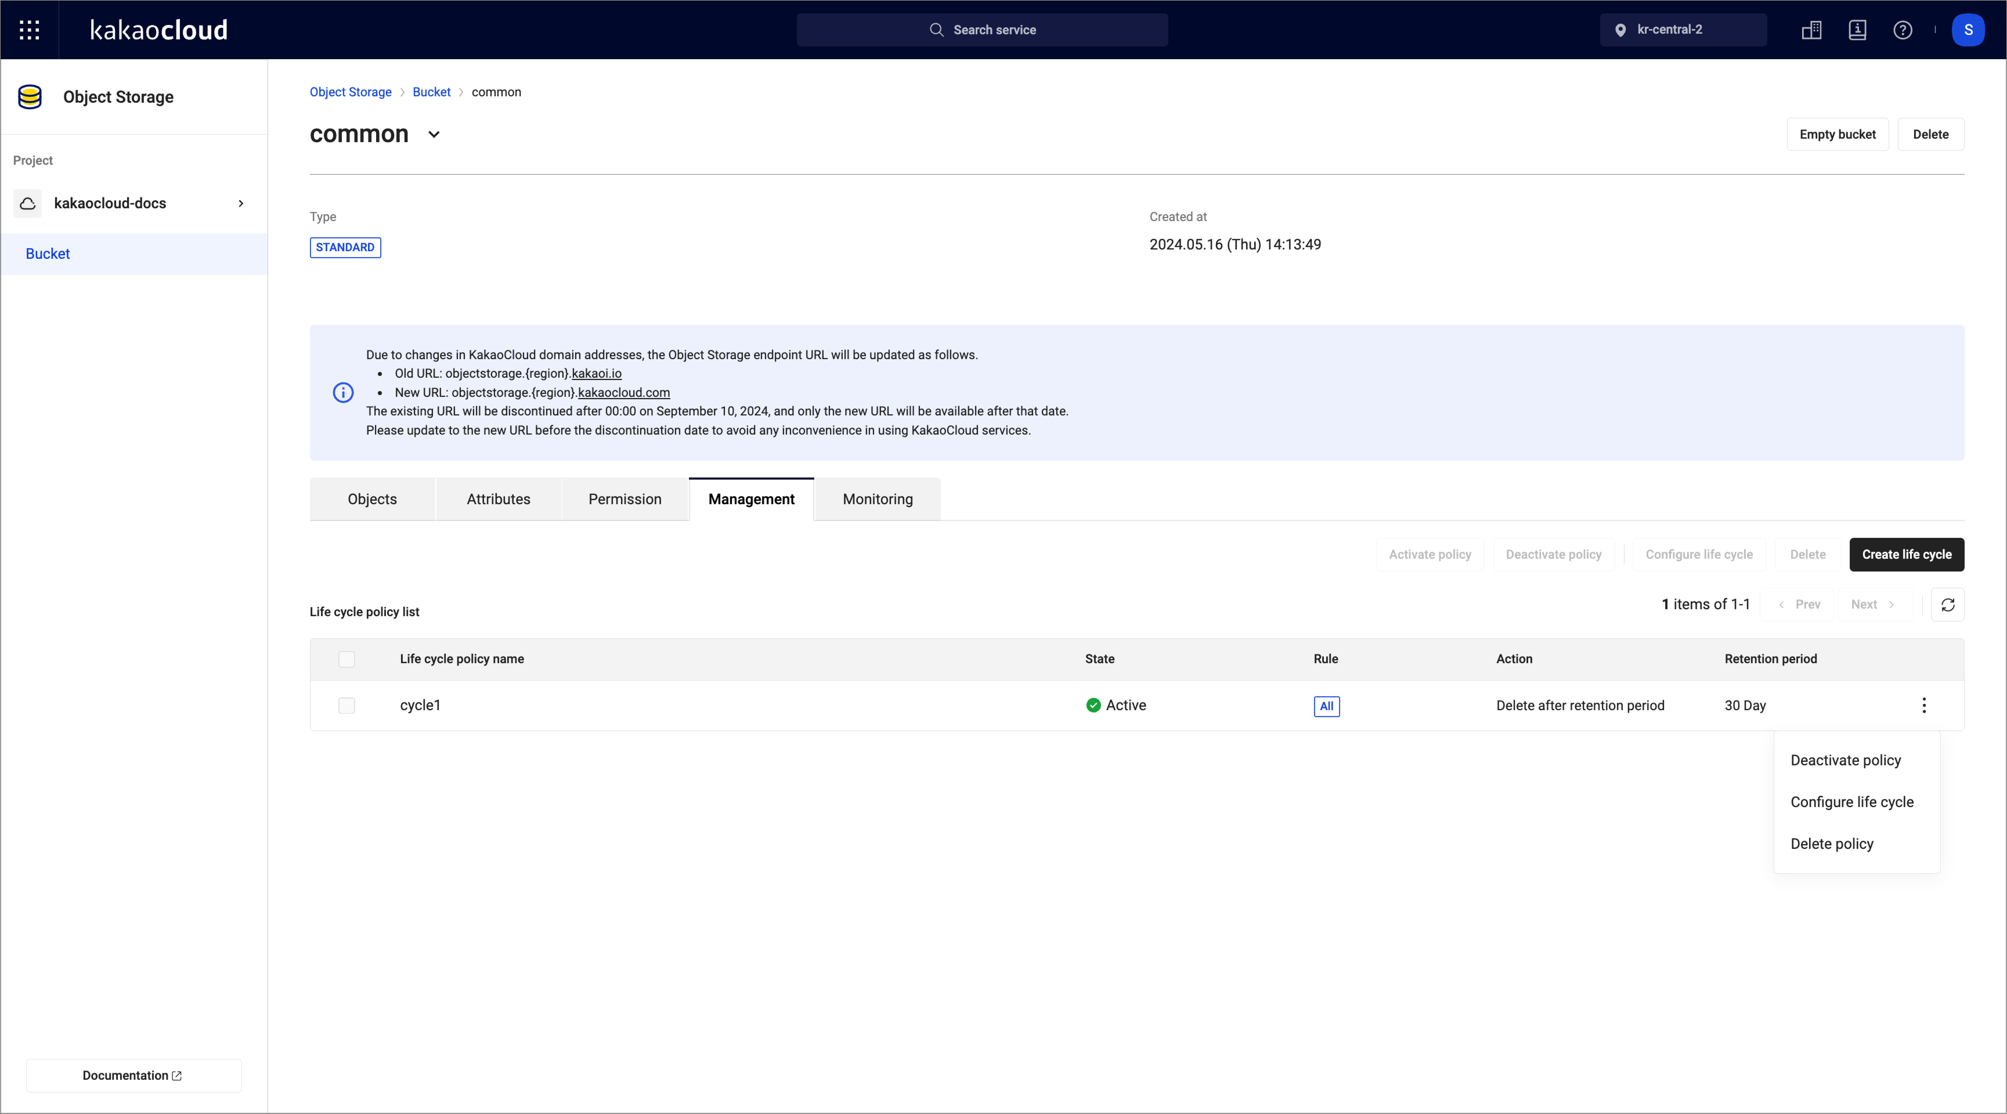Click the kakaocloud logo
The height and width of the screenshot is (1114, 2007).
(x=158, y=30)
